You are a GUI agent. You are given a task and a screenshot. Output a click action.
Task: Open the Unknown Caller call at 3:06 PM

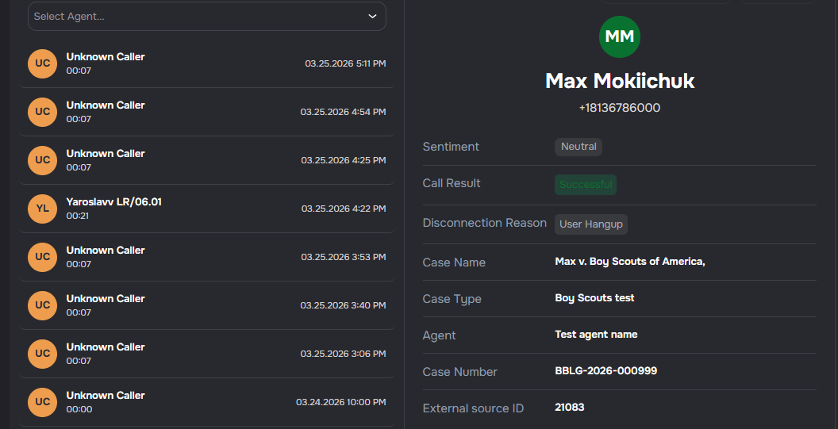coord(206,354)
